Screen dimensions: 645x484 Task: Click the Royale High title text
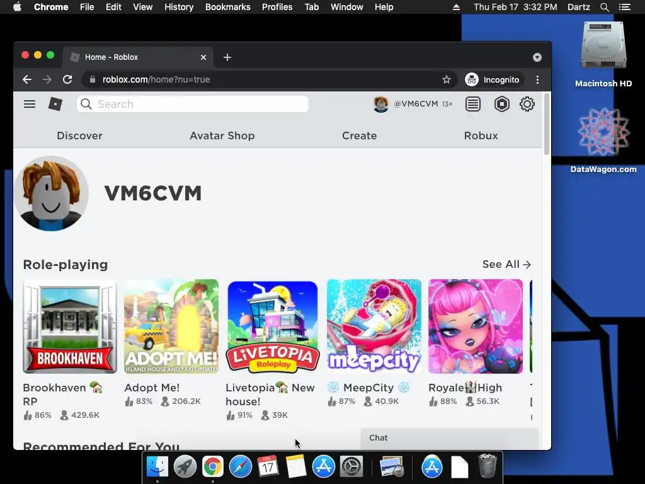click(465, 388)
